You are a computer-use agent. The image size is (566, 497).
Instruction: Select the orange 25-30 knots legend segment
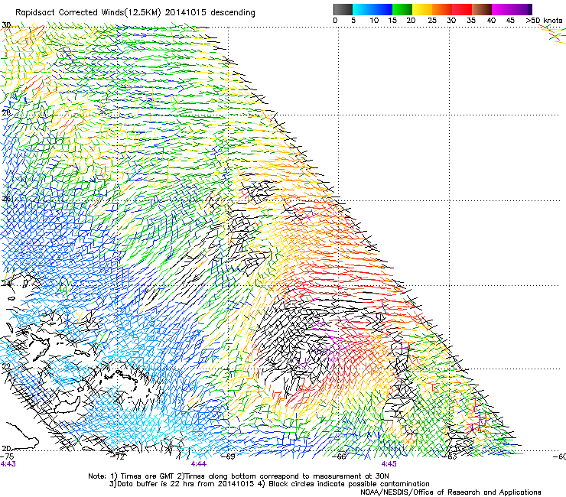click(x=442, y=9)
